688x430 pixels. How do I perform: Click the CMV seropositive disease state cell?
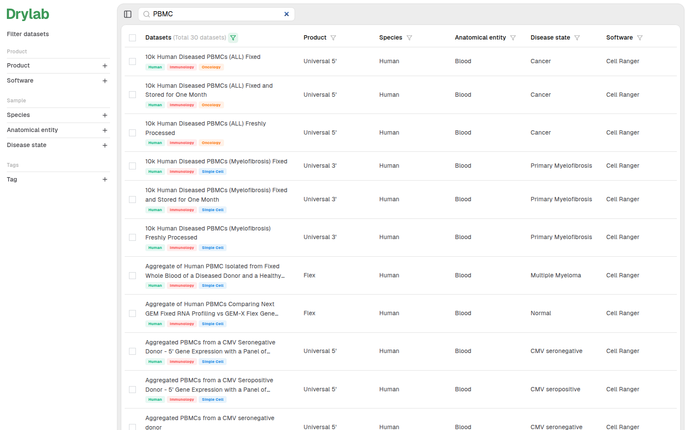(x=555, y=390)
